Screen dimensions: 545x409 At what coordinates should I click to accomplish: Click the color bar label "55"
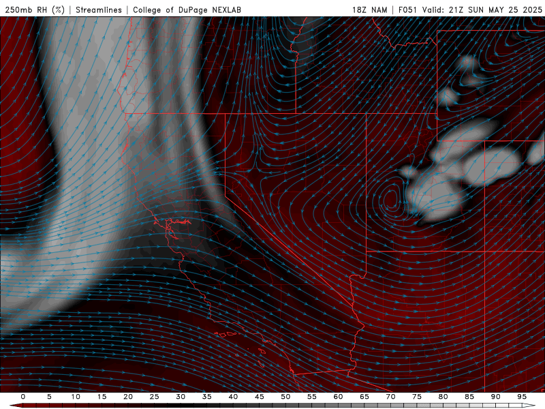312,397
